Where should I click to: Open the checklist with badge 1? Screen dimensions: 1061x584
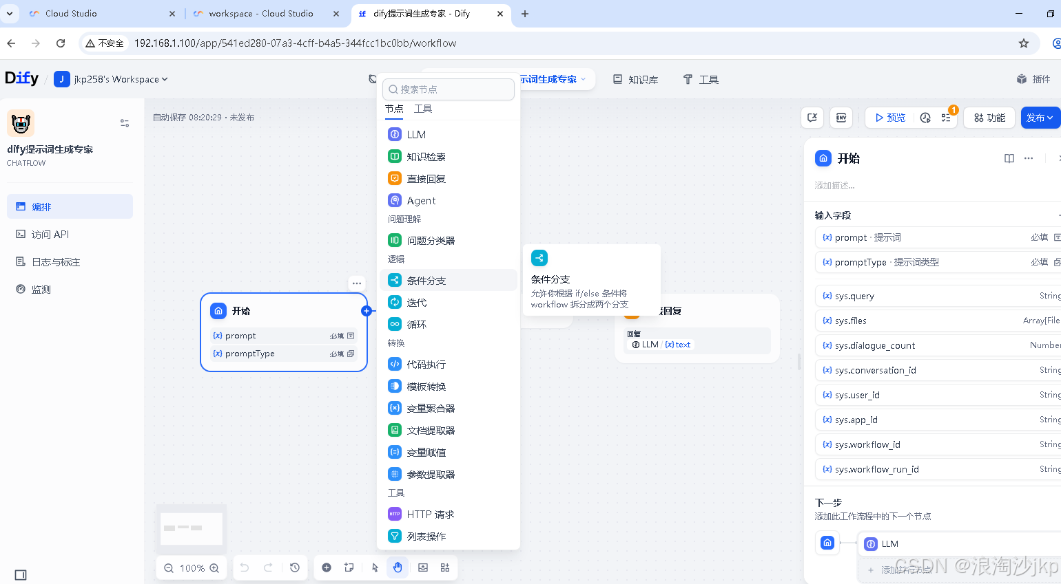point(947,118)
